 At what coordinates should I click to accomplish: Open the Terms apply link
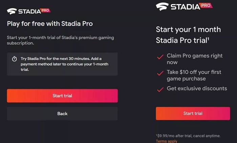coord(167,141)
